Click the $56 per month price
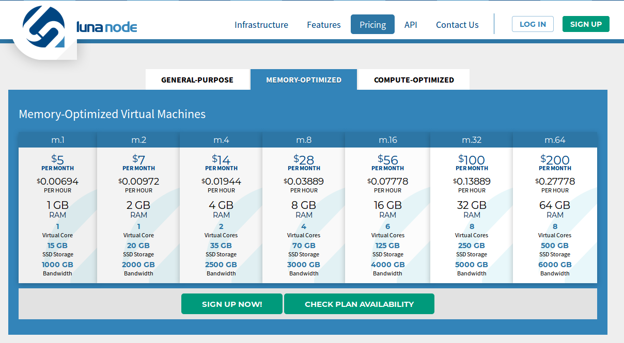The width and height of the screenshot is (624, 343). tap(387, 159)
